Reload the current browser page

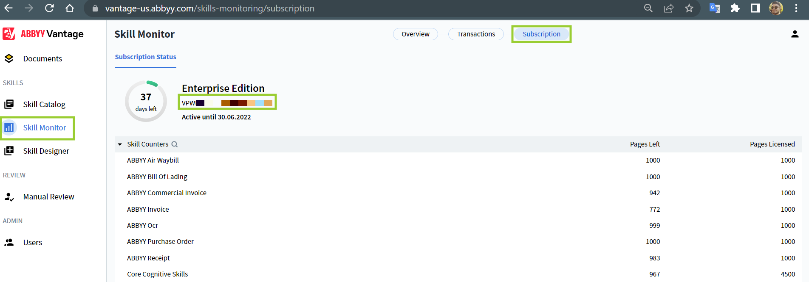click(49, 8)
